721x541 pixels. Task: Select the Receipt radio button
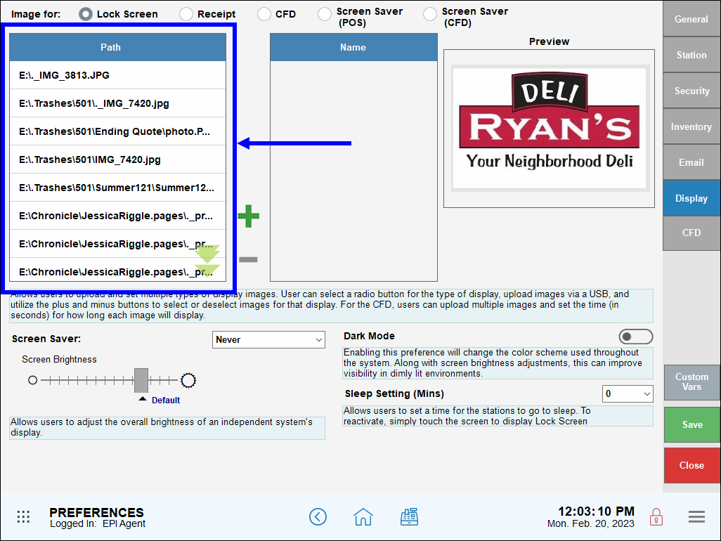[x=186, y=14]
